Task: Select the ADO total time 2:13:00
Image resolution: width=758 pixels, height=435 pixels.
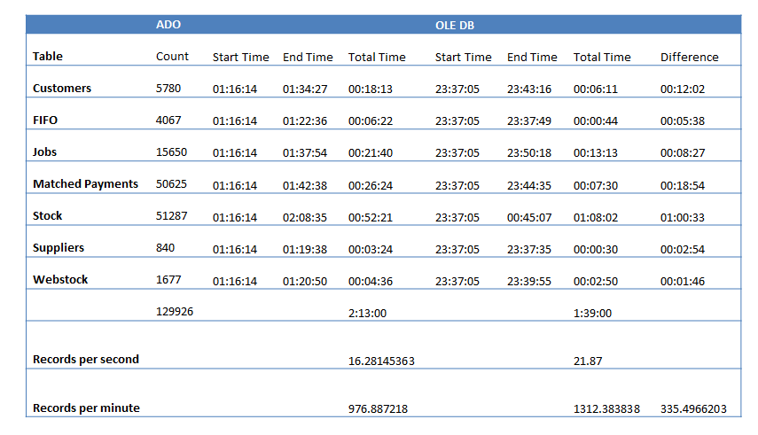Action: coord(366,313)
